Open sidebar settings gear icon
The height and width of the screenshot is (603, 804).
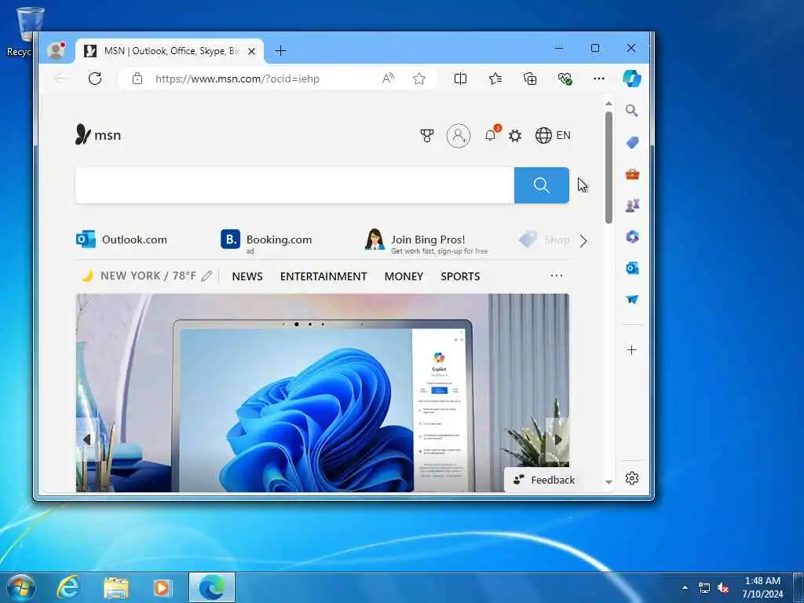coord(632,478)
